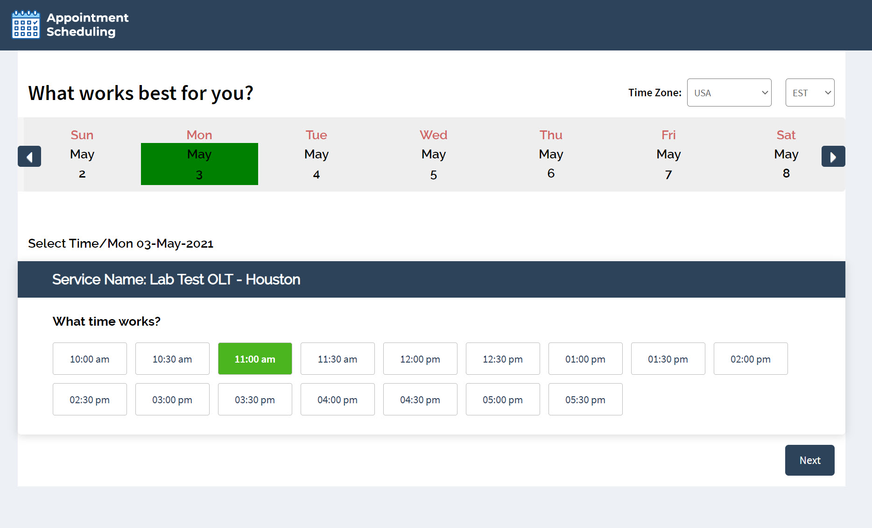The height and width of the screenshot is (528, 872).
Task: Choose the 03:30 pm appointment time
Action: [255, 400]
